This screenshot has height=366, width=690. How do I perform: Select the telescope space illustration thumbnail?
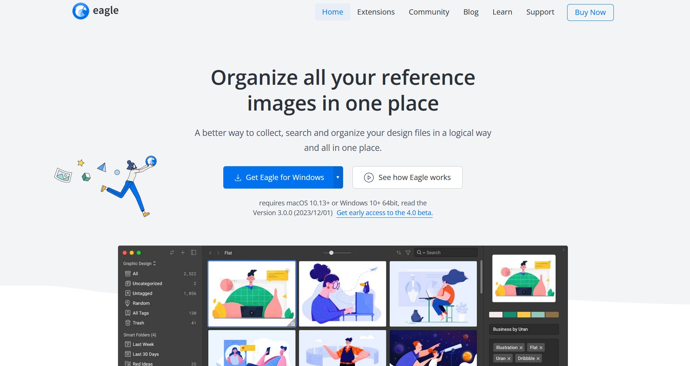(433, 348)
